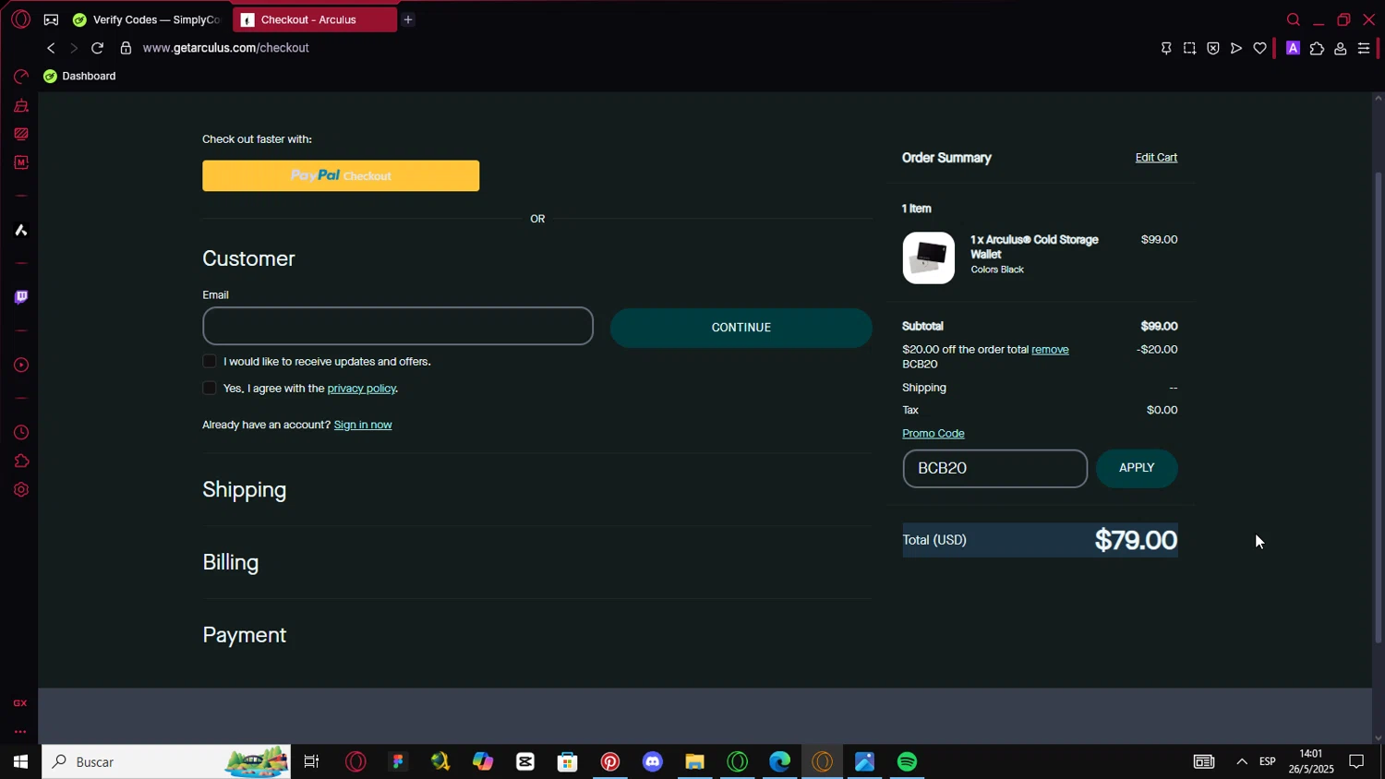Click the Payment section heading
The height and width of the screenshot is (779, 1385).
click(x=245, y=635)
